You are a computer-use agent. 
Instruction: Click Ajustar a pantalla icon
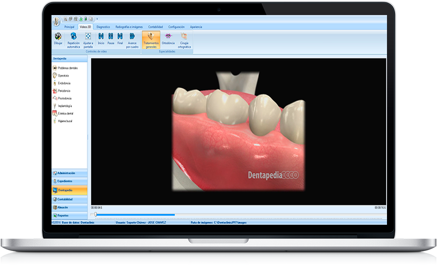point(88,36)
